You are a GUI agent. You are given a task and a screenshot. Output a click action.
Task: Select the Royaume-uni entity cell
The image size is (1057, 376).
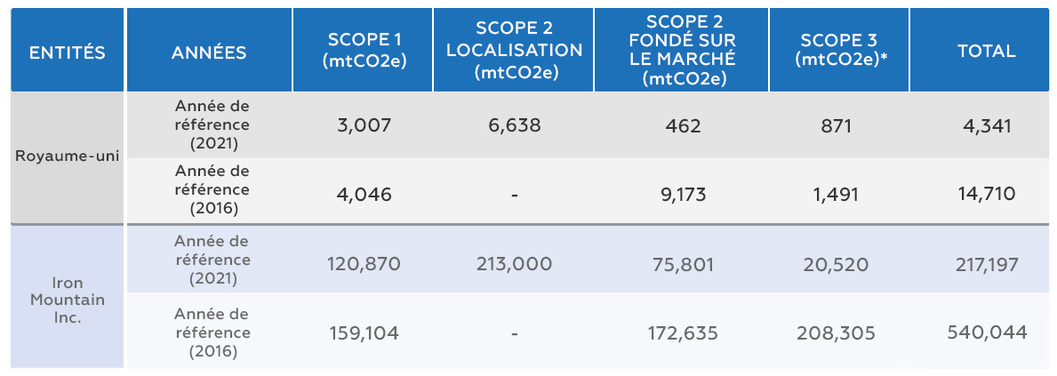[x=67, y=156]
